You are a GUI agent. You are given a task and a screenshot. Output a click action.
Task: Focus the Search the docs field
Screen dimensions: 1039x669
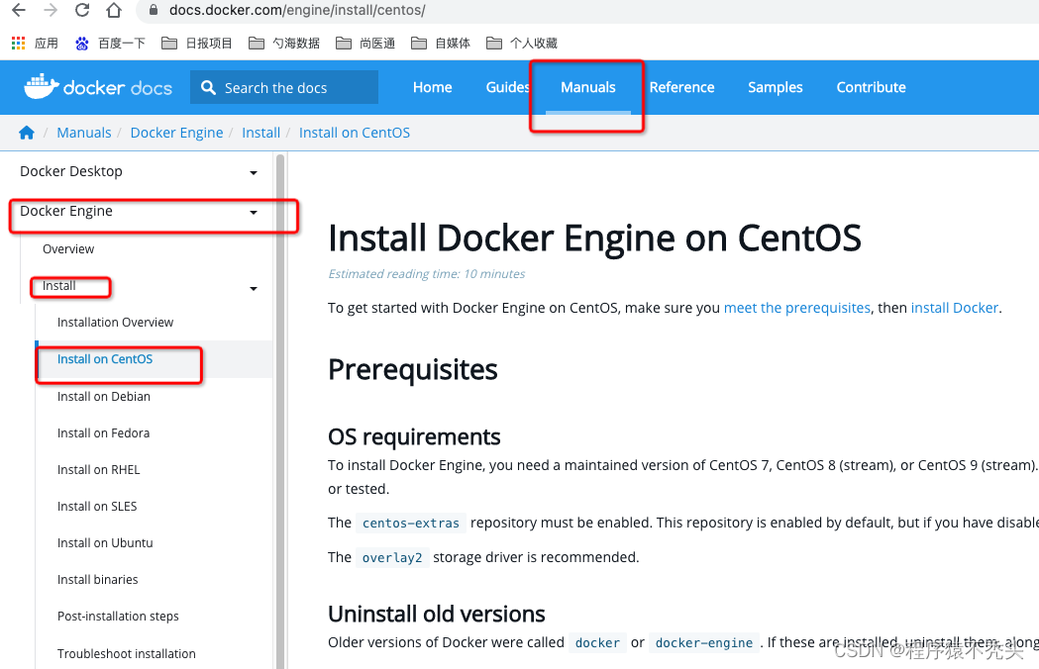tap(284, 87)
